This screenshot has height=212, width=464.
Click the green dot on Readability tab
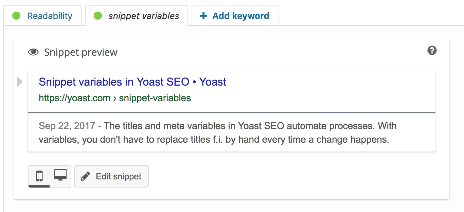(x=16, y=16)
